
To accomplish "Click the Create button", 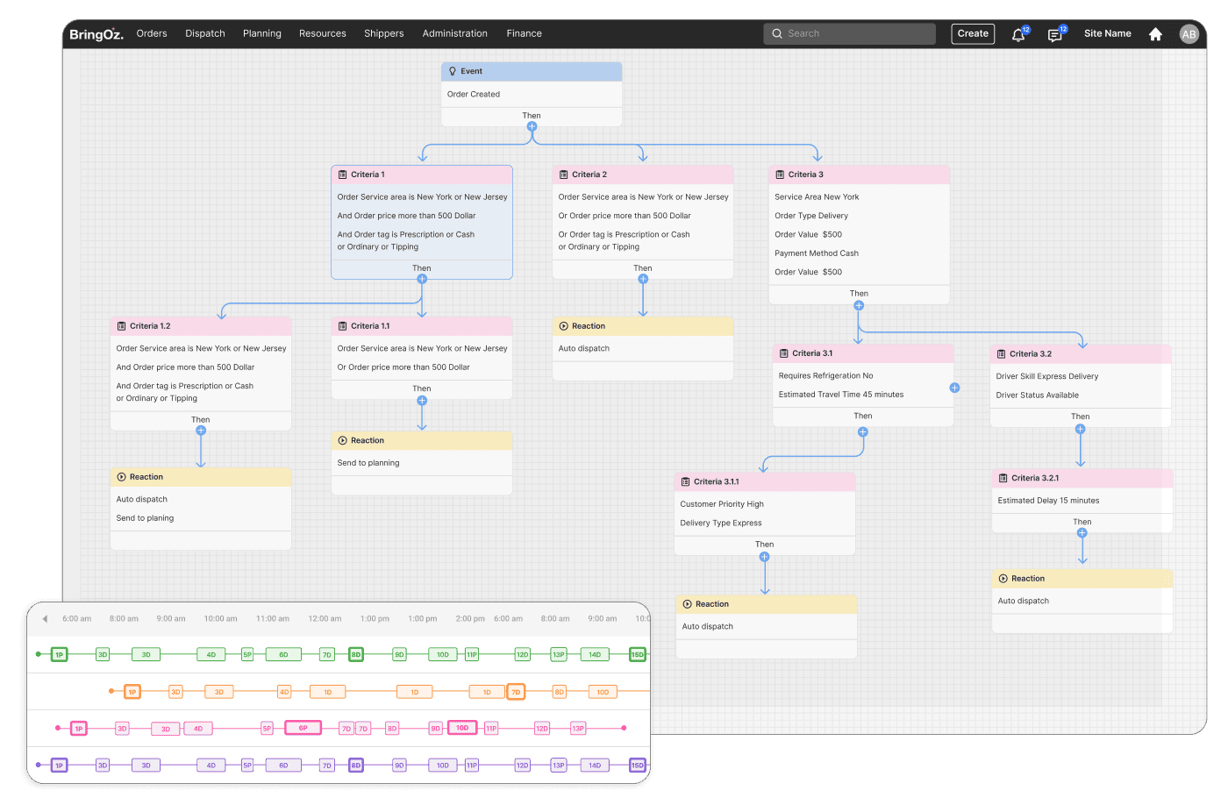I will [x=973, y=33].
